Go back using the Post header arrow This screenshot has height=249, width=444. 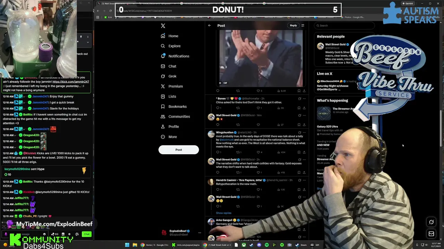tap(210, 26)
